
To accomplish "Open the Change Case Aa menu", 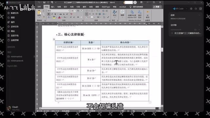I will pyautogui.click(x=65, y=17).
